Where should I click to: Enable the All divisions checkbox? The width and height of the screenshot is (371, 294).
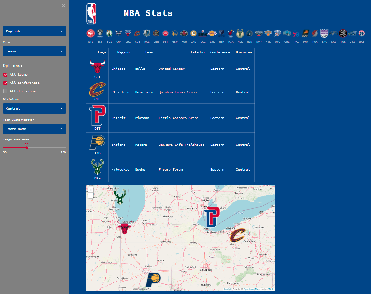pyautogui.click(x=5, y=91)
